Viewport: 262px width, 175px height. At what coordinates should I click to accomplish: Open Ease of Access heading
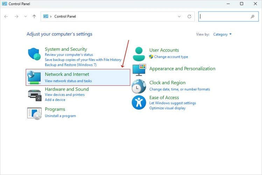click(x=164, y=97)
